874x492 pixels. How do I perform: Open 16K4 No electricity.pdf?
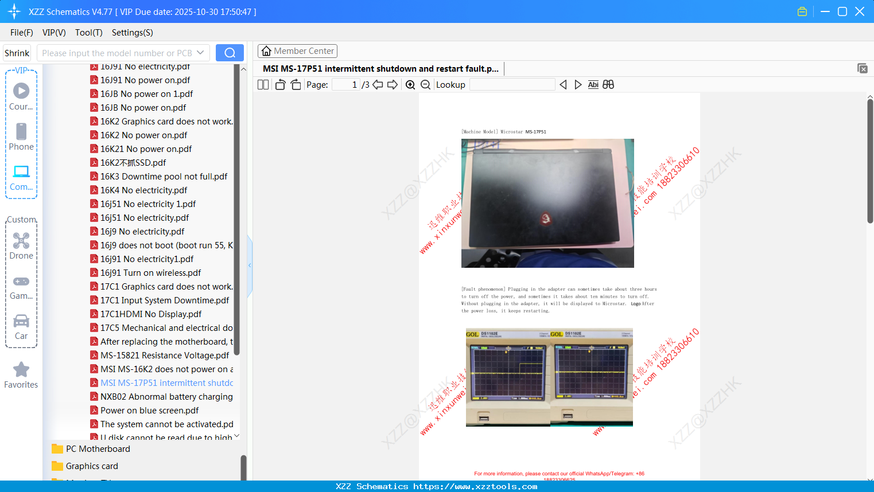pyautogui.click(x=143, y=190)
